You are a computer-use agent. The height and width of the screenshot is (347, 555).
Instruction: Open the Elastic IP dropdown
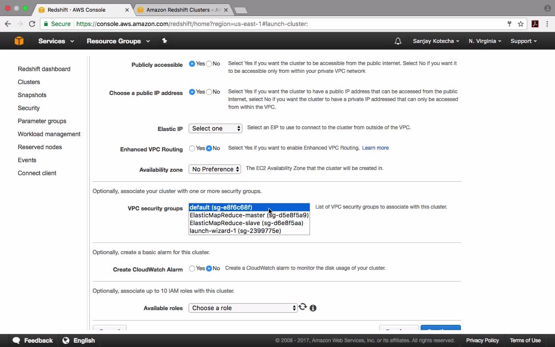pos(215,128)
